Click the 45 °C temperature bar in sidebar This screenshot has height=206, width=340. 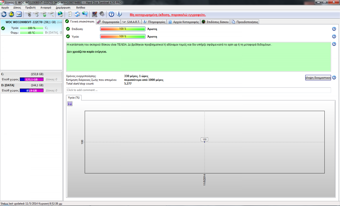tap(31, 33)
